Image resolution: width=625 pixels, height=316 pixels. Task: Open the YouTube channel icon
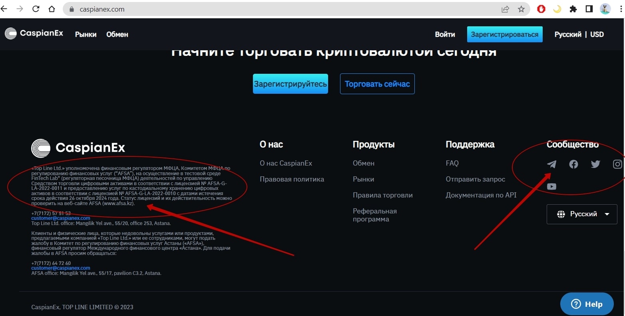click(x=551, y=186)
